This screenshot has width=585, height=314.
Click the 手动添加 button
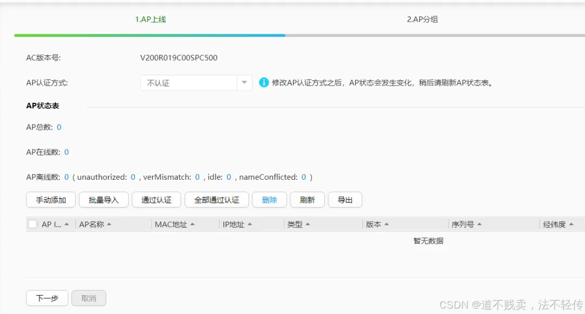(51, 200)
